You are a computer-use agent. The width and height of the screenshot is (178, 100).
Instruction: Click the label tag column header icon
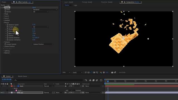11,84
